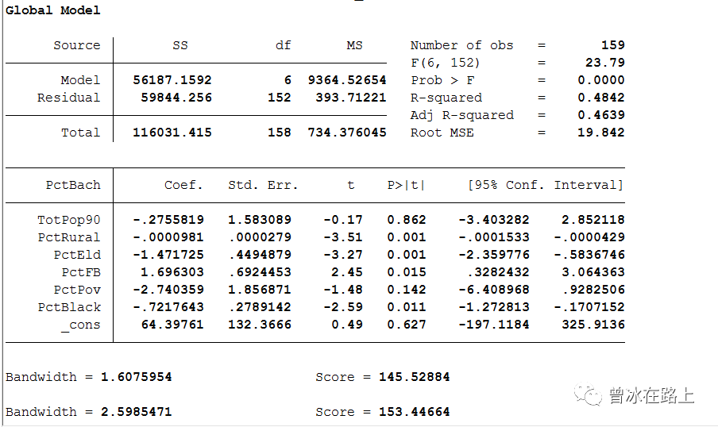
Task: Click the 'PctBach' dependent variable header
Action: tap(73, 185)
